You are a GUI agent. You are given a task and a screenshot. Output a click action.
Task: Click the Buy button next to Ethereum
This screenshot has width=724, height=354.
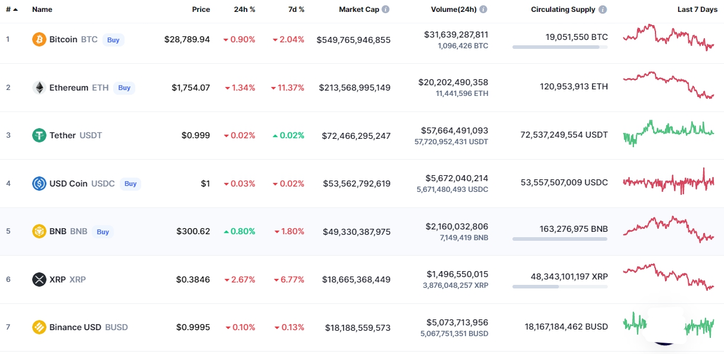124,88
